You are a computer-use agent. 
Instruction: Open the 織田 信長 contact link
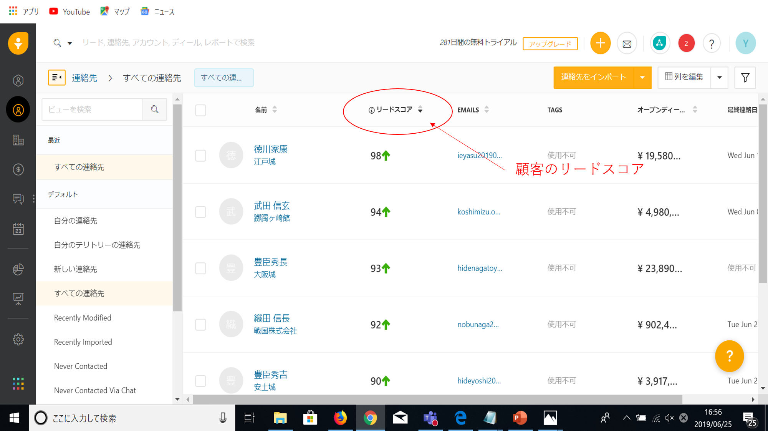pyautogui.click(x=271, y=318)
